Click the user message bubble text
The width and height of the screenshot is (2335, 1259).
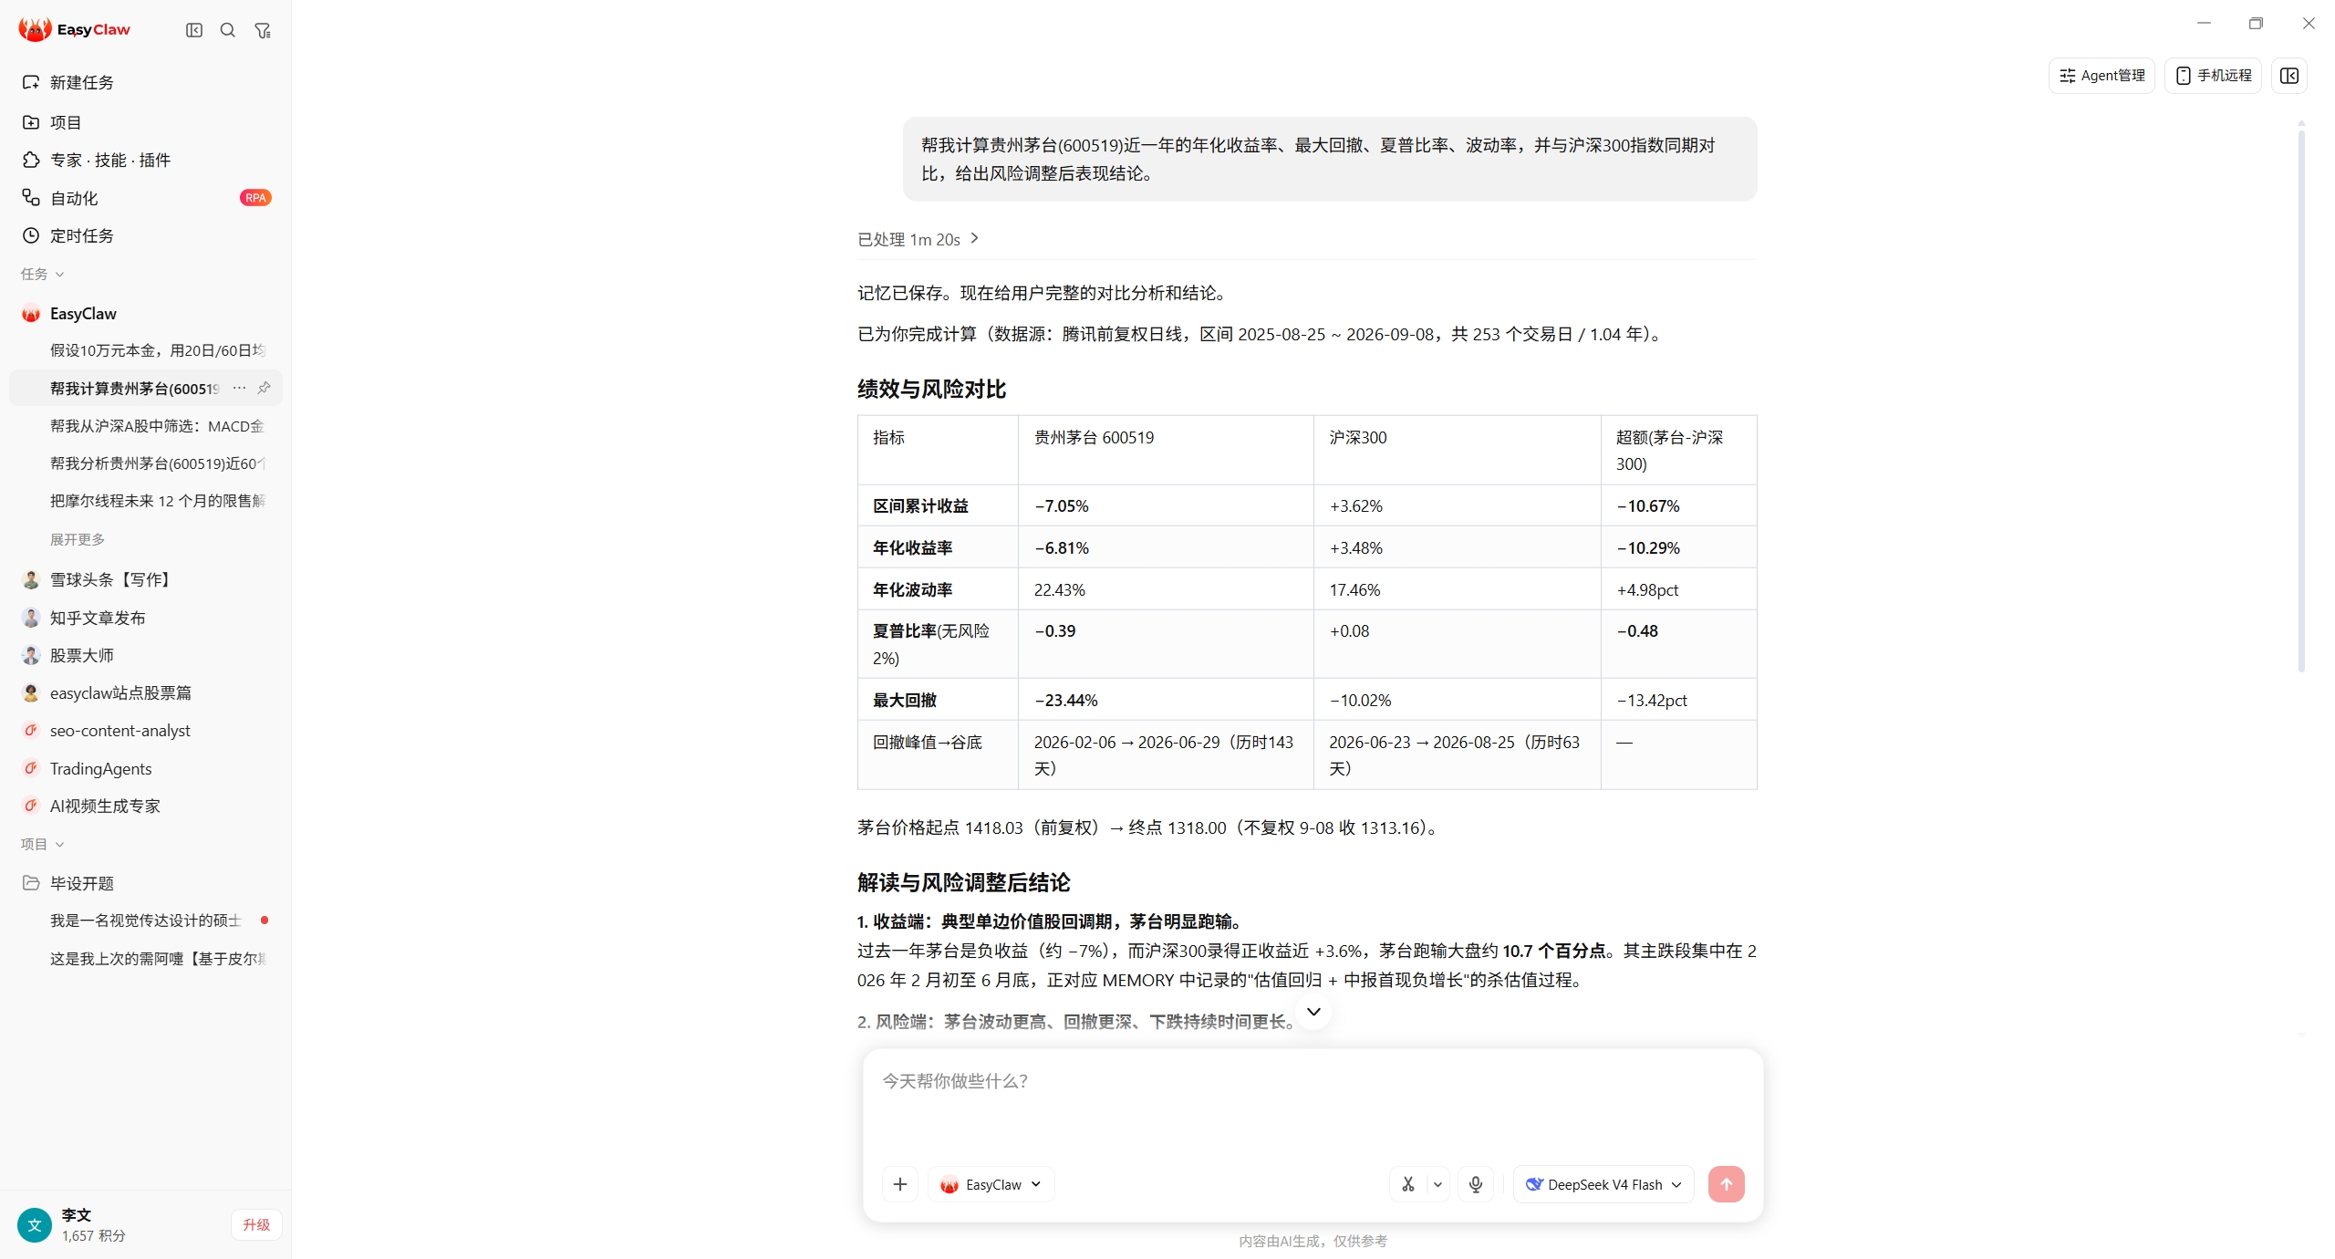click(x=1319, y=159)
